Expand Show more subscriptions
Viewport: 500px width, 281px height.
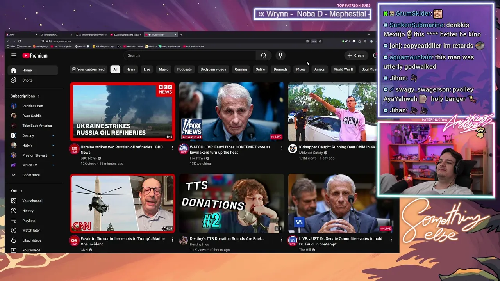[x=33, y=175]
